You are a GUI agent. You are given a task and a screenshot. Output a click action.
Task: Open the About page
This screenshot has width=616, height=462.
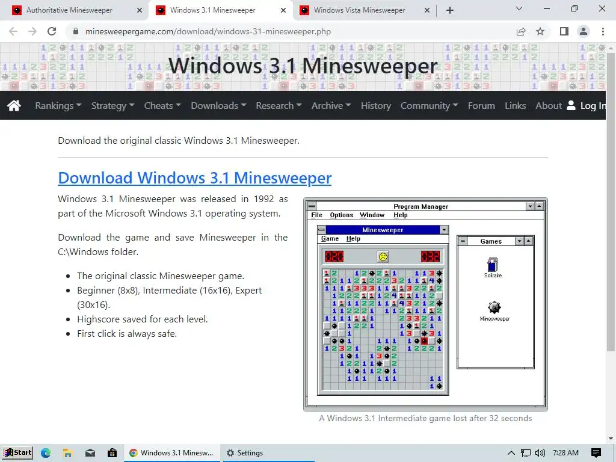[549, 106]
